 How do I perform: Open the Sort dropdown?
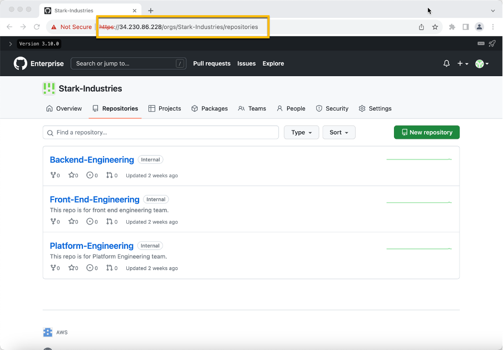(338, 132)
